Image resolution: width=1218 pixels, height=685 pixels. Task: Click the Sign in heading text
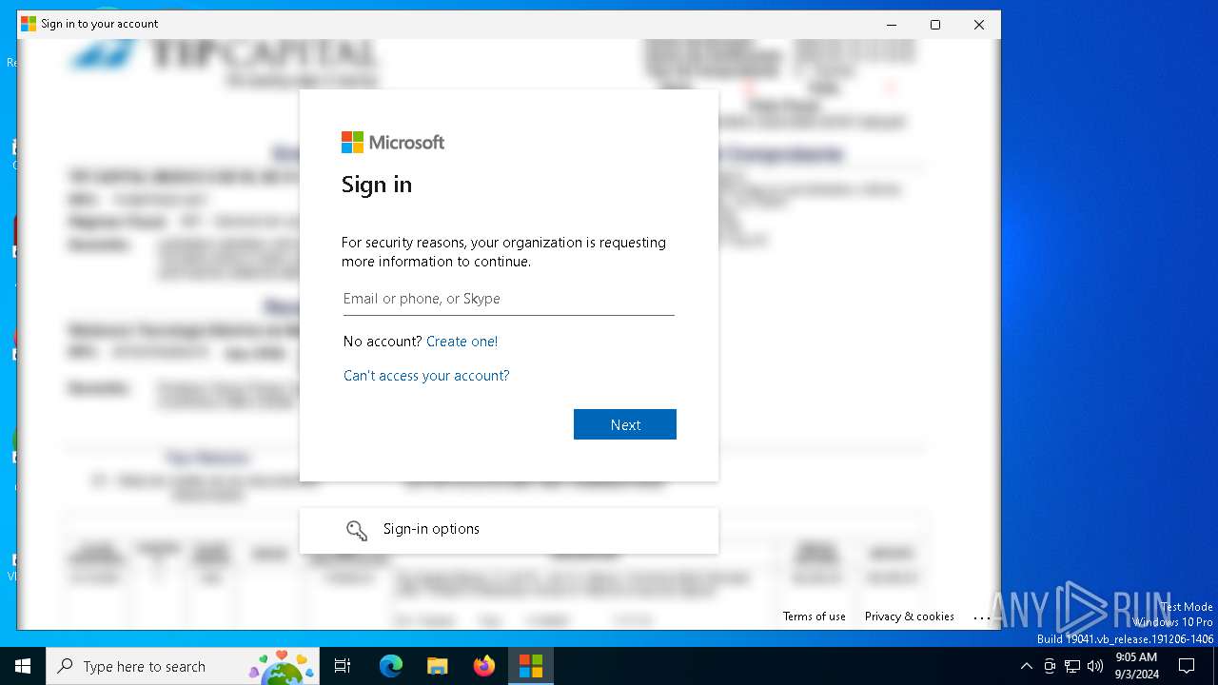point(377,185)
